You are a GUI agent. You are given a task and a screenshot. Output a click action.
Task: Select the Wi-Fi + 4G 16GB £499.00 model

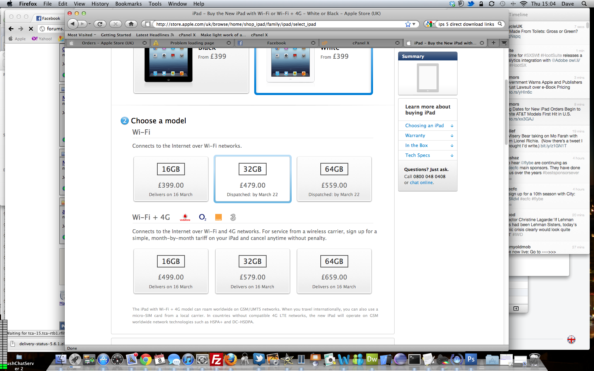pos(171,271)
